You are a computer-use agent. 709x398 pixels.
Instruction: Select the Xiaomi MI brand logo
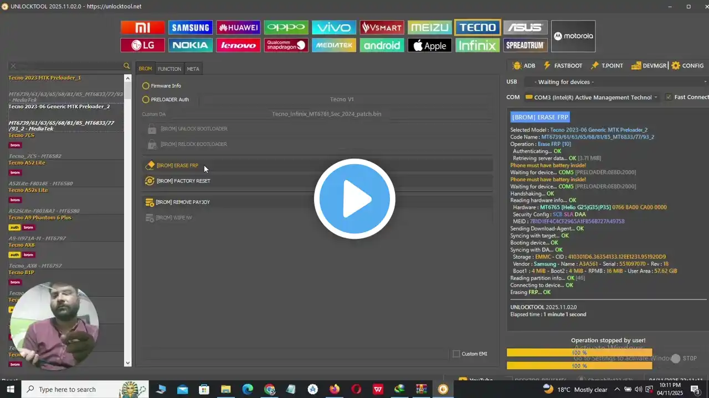(143, 27)
